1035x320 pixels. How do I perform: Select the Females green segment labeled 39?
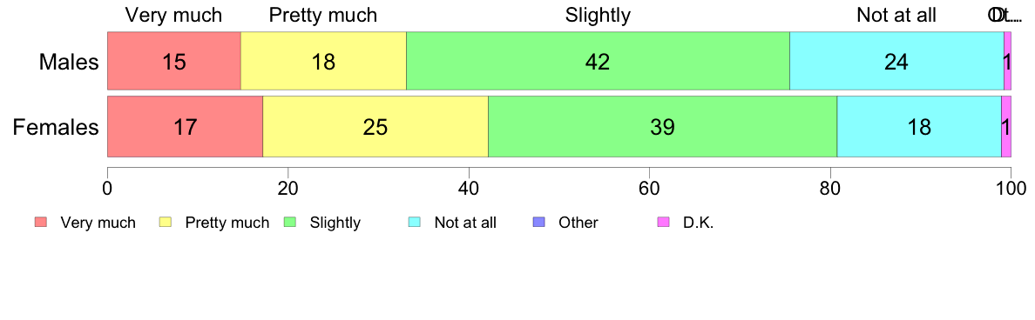(663, 126)
